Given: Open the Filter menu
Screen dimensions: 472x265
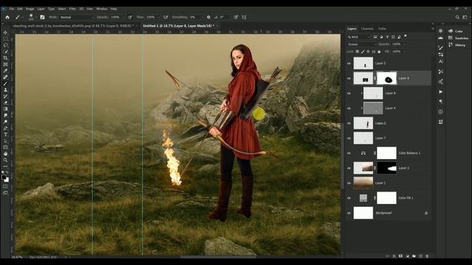Looking at the screenshot, I should [x=72, y=9].
